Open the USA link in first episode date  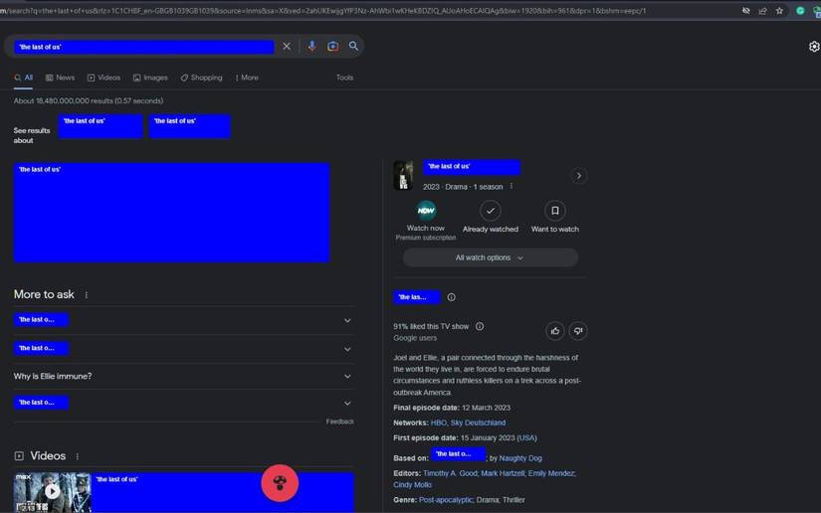tap(526, 437)
